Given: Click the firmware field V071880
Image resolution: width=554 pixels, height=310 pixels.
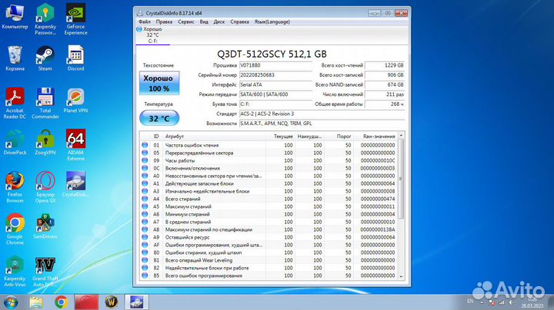Looking at the screenshot, I should coord(275,65).
